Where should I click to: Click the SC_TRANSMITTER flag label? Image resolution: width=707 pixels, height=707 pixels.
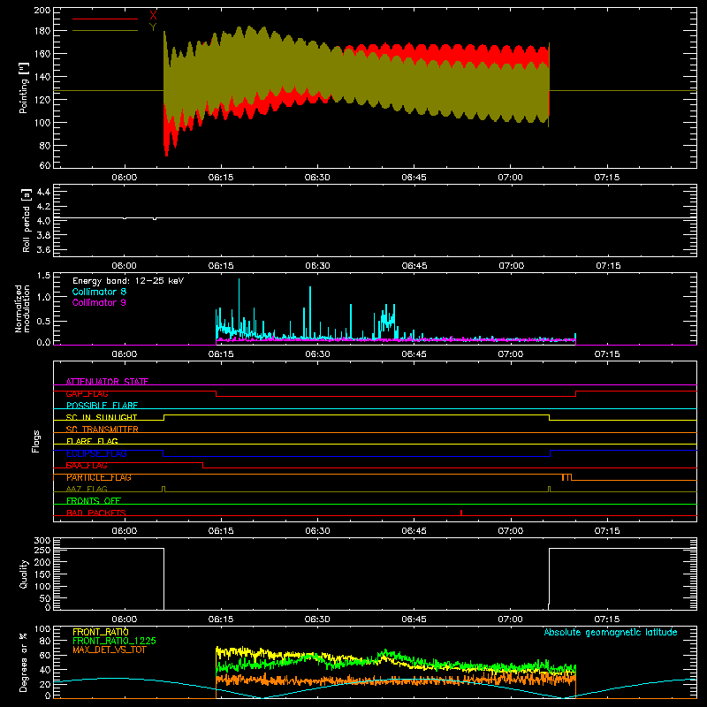pyautogui.click(x=102, y=430)
